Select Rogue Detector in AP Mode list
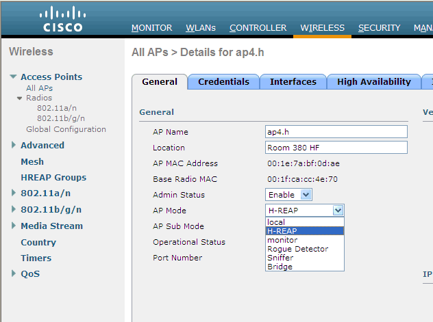The image size is (433, 322). click(x=305, y=249)
